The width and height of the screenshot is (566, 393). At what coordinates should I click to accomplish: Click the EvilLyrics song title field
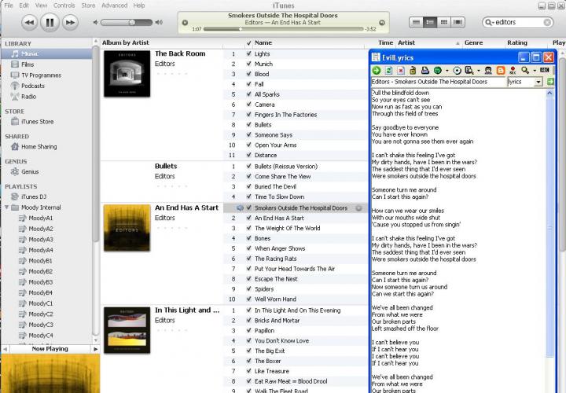(438, 82)
